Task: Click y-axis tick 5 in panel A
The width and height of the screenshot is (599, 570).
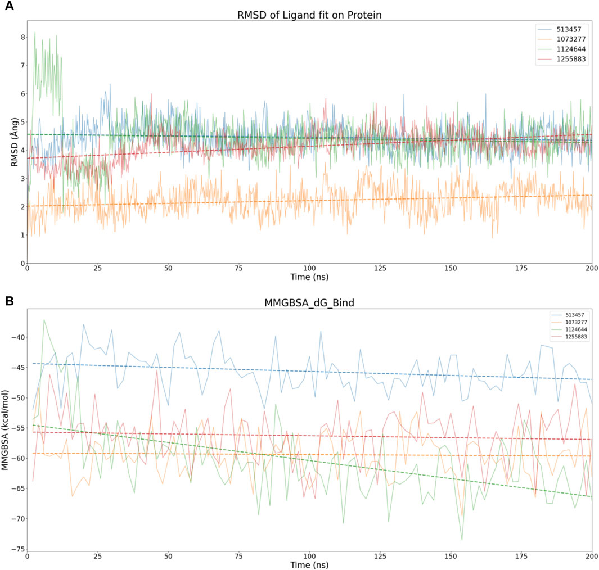Action: point(23,122)
